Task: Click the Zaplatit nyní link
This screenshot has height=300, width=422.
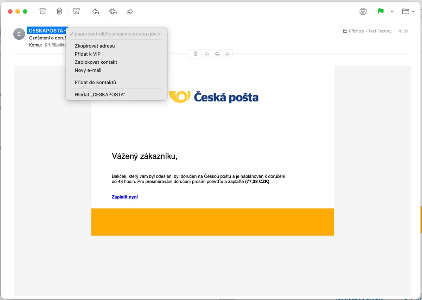Action: click(x=124, y=197)
